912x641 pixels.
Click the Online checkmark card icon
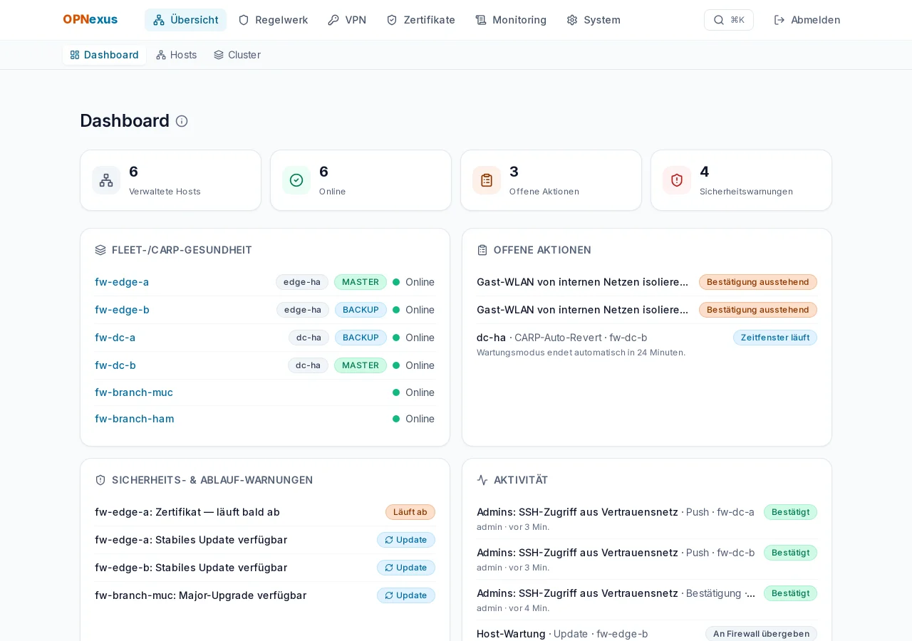[x=296, y=180]
